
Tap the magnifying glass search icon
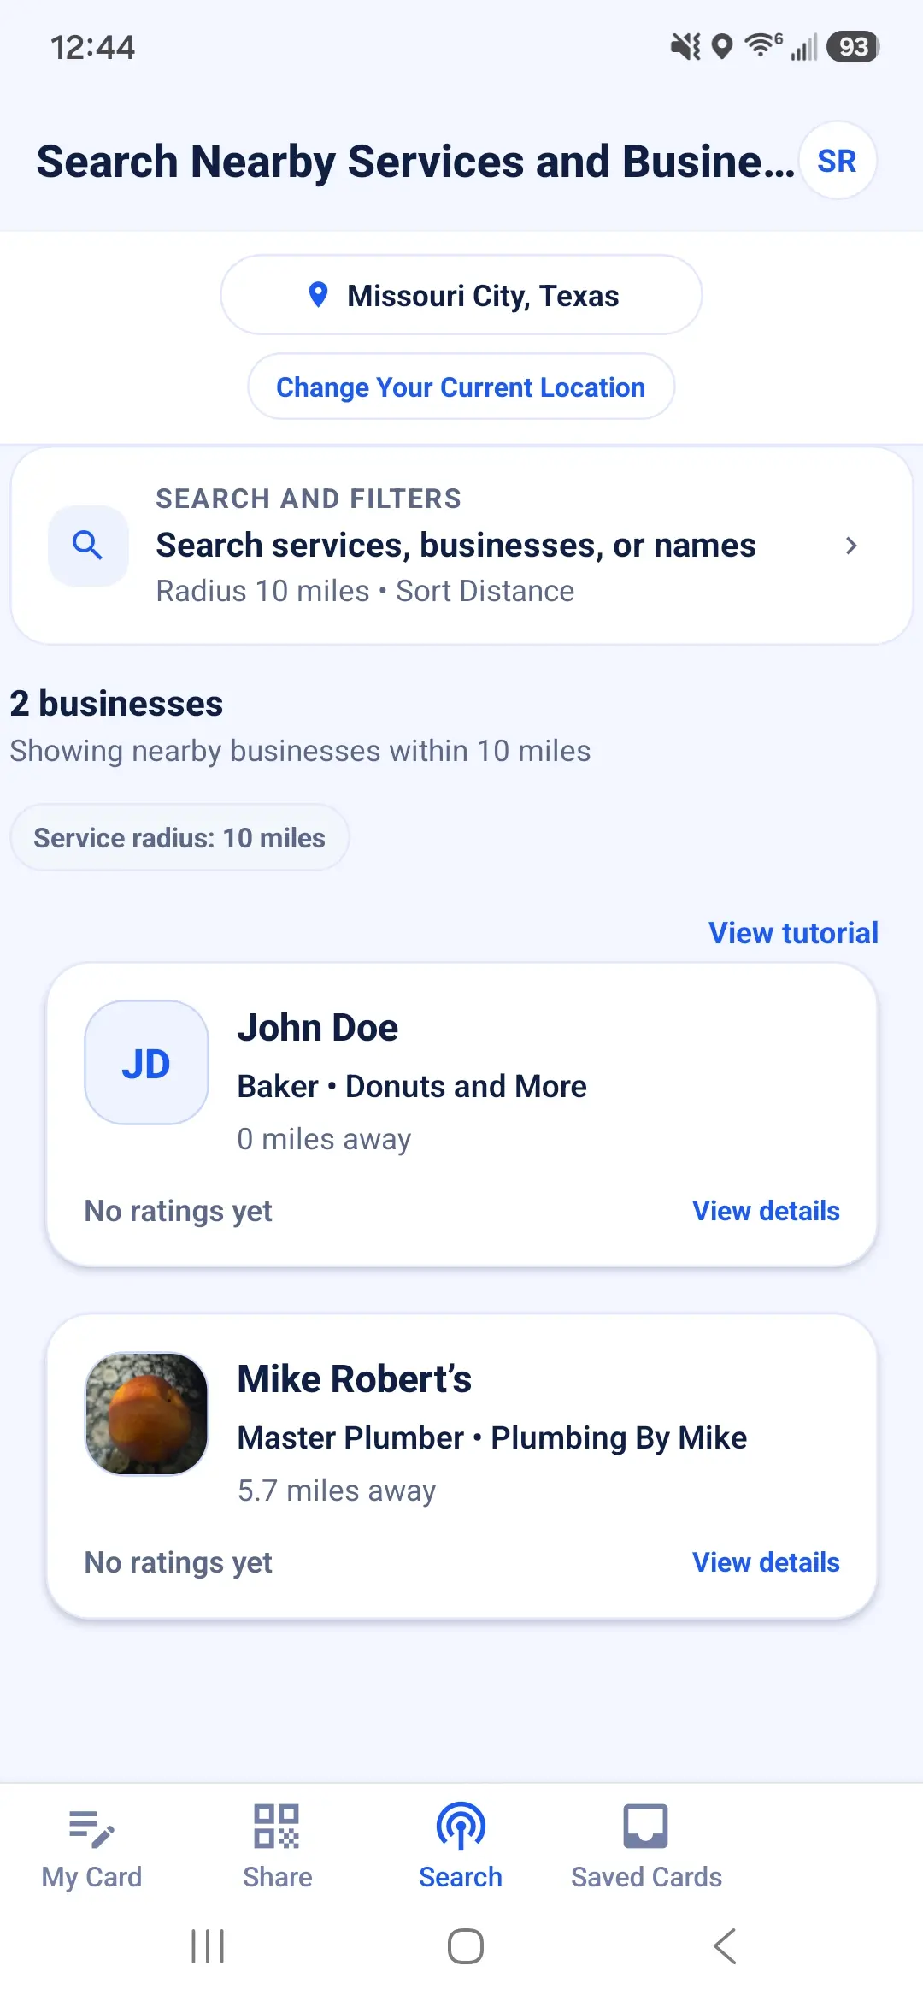pos(88,546)
